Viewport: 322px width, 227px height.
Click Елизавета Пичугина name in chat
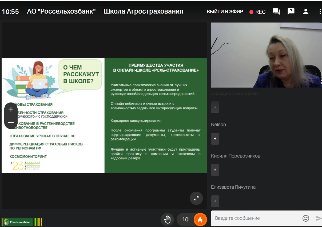pyautogui.click(x=233, y=187)
